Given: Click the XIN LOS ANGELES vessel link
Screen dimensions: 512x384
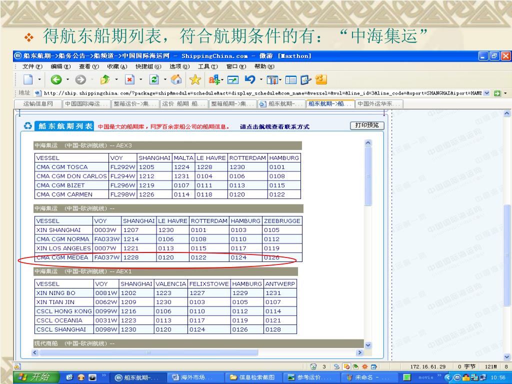Looking at the screenshot, I should (63, 248).
